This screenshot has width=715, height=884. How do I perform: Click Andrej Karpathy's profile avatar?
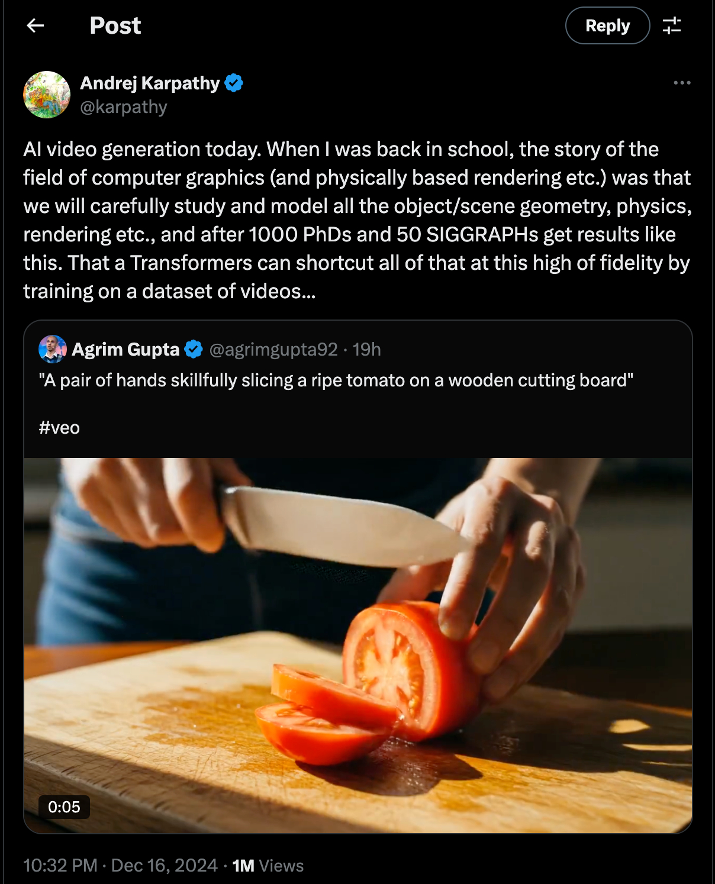47,95
